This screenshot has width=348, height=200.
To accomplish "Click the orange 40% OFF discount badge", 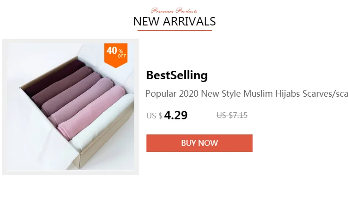I will (x=116, y=56).
